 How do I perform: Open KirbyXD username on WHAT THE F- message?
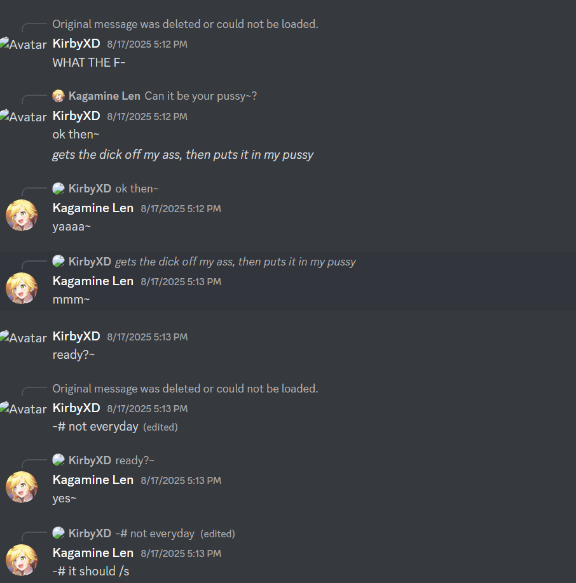tap(76, 43)
